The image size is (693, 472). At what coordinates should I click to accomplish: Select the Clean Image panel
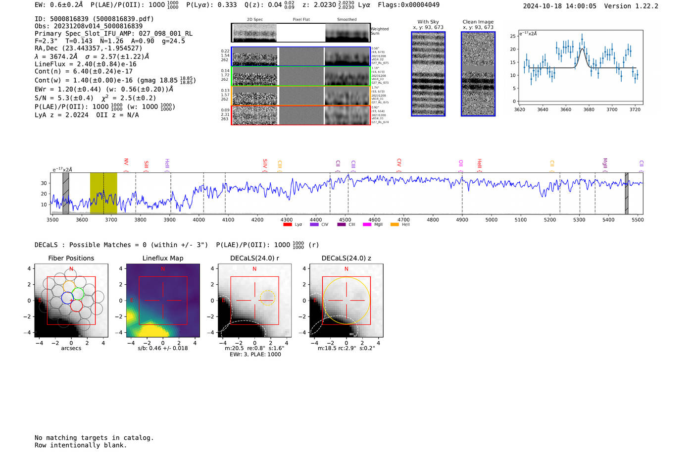coord(478,74)
